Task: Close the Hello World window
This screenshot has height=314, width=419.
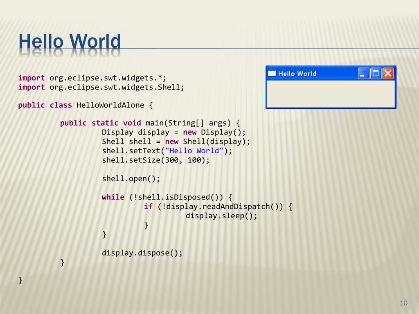Action: (x=388, y=73)
